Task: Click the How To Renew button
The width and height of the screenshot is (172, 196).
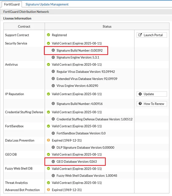Action: click(152, 104)
